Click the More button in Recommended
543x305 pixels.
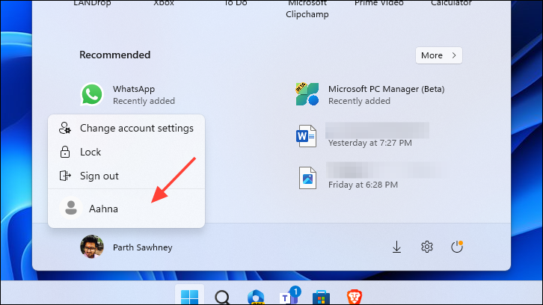(x=439, y=55)
